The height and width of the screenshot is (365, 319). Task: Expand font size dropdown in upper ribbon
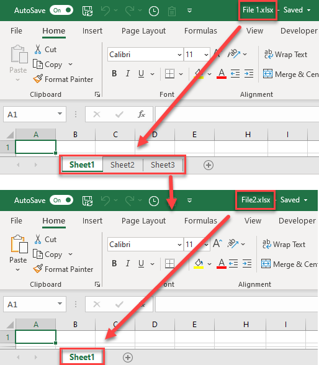coord(206,55)
